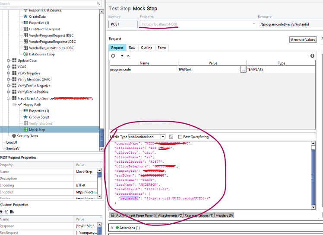This screenshot has width=323, height=235.
Task: Click the VendorProgramRequest JDBC step icon
Action: coord(25,35)
